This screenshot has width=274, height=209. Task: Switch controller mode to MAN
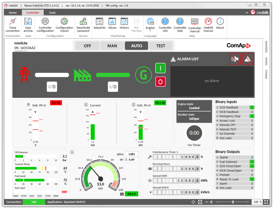(x=112, y=46)
